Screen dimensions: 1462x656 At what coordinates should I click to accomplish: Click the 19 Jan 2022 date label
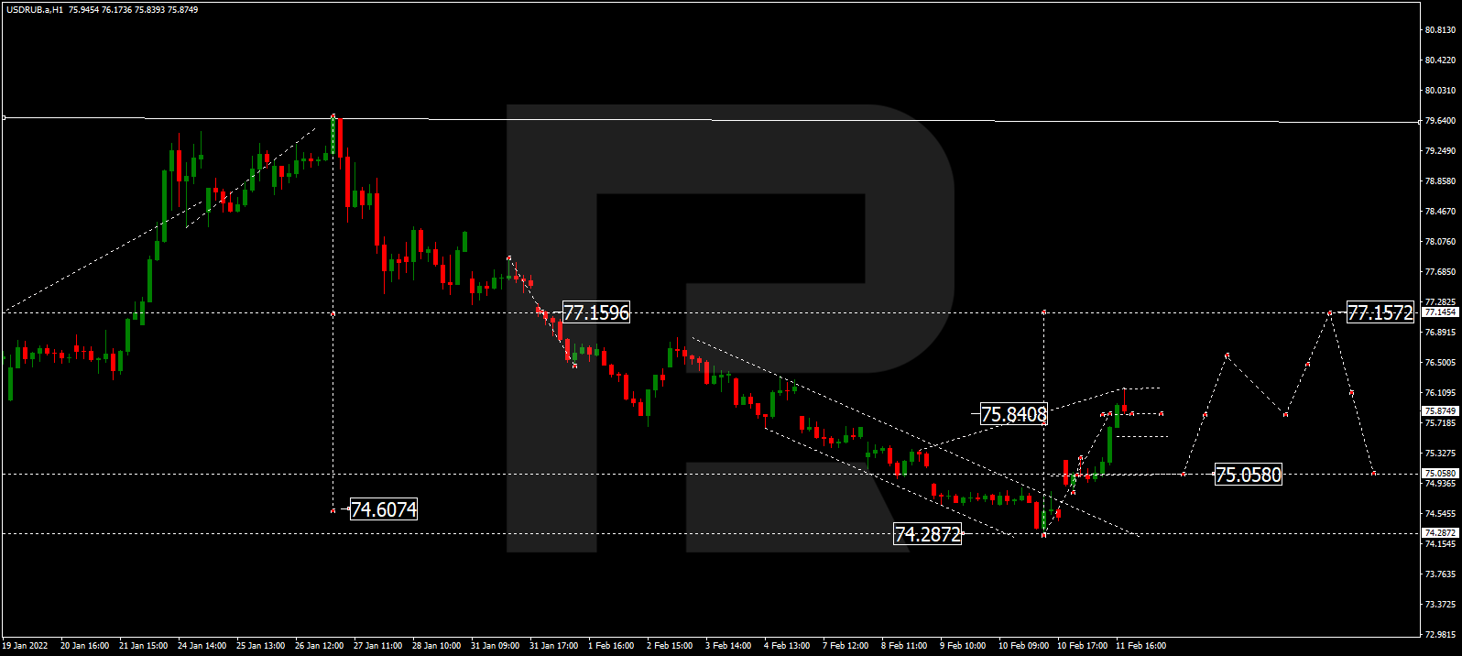tap(26, 646)
